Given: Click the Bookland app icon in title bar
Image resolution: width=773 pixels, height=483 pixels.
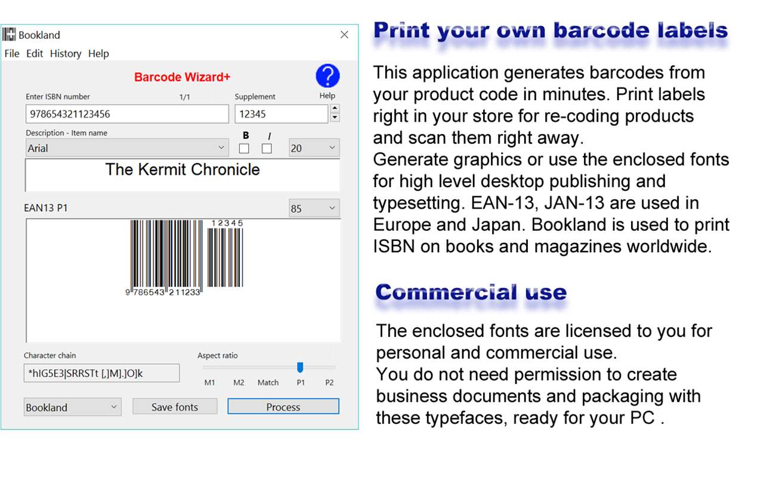Looking at the screenshot, I should (9, 35).
